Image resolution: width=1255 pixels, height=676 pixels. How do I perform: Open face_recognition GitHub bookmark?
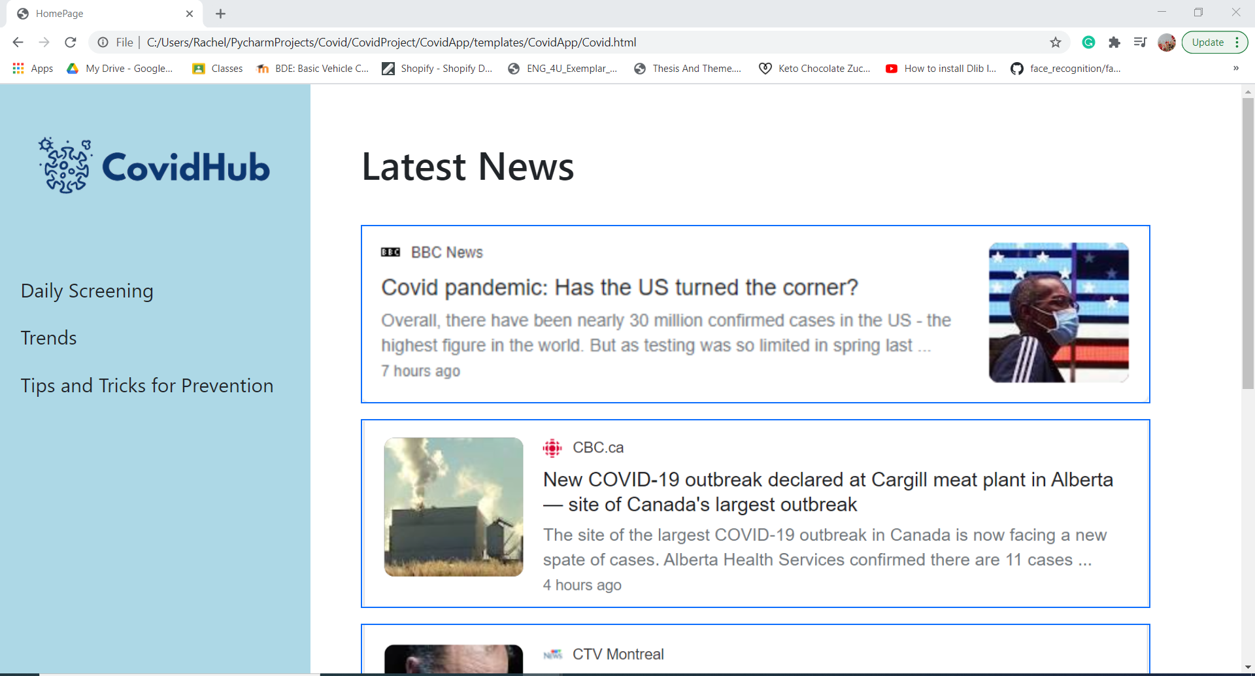1065,68
